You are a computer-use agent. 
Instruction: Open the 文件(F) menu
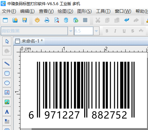coord(9,11)
